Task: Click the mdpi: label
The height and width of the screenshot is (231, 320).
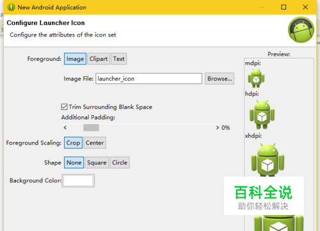Action: [x=253, y=63]
